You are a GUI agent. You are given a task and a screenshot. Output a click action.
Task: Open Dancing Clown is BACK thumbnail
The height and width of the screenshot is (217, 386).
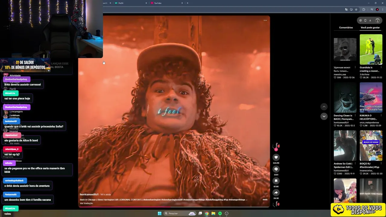pyautogui.click(x=345, y=97)
